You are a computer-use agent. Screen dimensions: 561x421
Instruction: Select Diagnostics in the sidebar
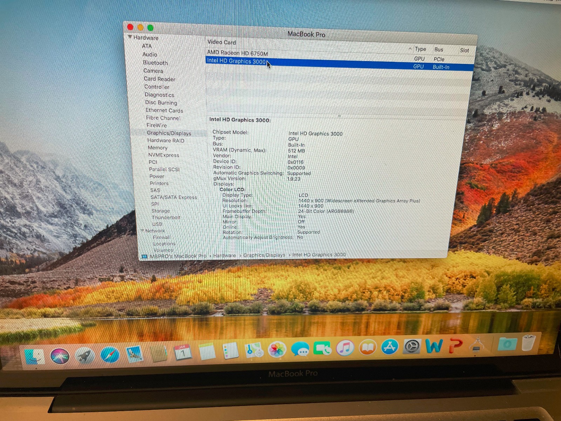pyautogui.click(x=160, y=95)
